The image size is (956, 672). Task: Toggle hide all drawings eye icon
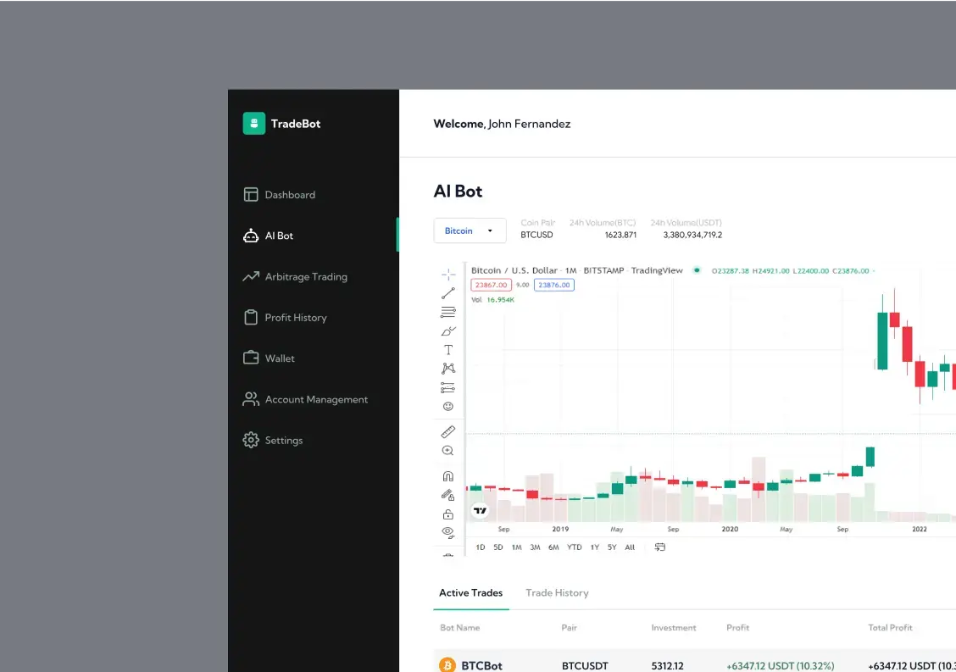[x=448, y=533]
